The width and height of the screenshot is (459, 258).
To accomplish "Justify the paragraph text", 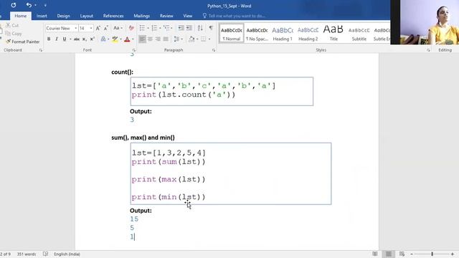I will point(166,39).
